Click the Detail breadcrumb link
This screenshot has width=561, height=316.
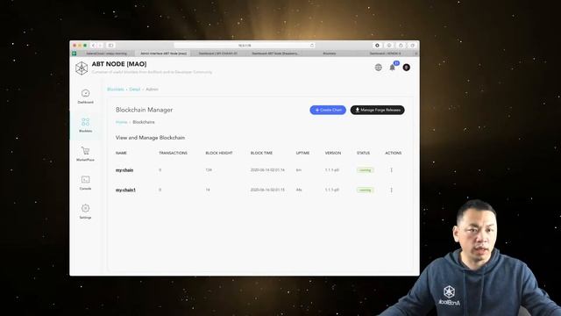[x=134, y=90]
